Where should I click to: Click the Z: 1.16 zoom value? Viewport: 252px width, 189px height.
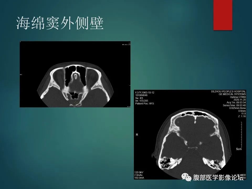[x=242, y=116]
